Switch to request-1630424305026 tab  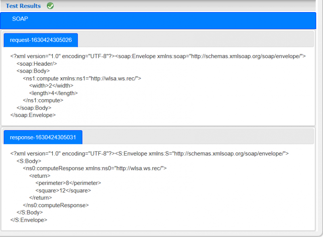(41, 40)
